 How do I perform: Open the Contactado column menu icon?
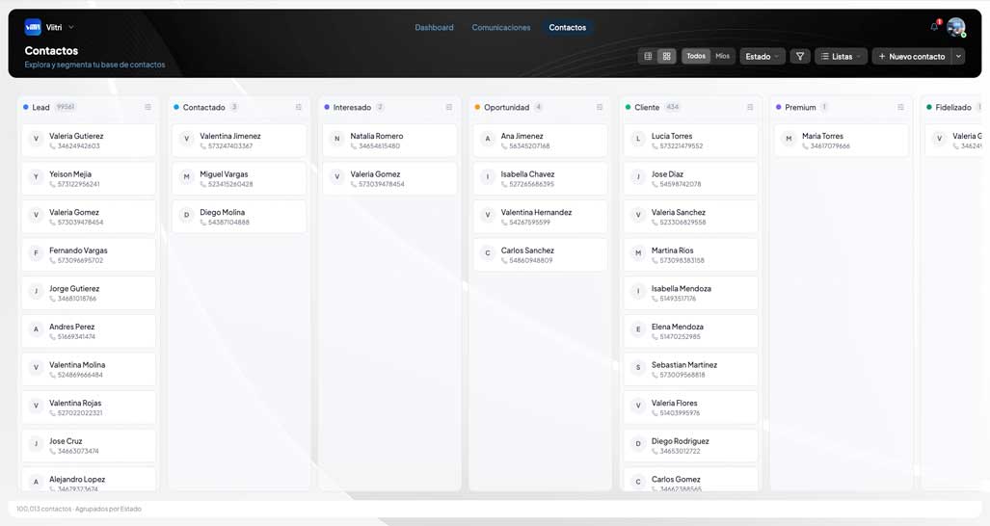(299, 107)
